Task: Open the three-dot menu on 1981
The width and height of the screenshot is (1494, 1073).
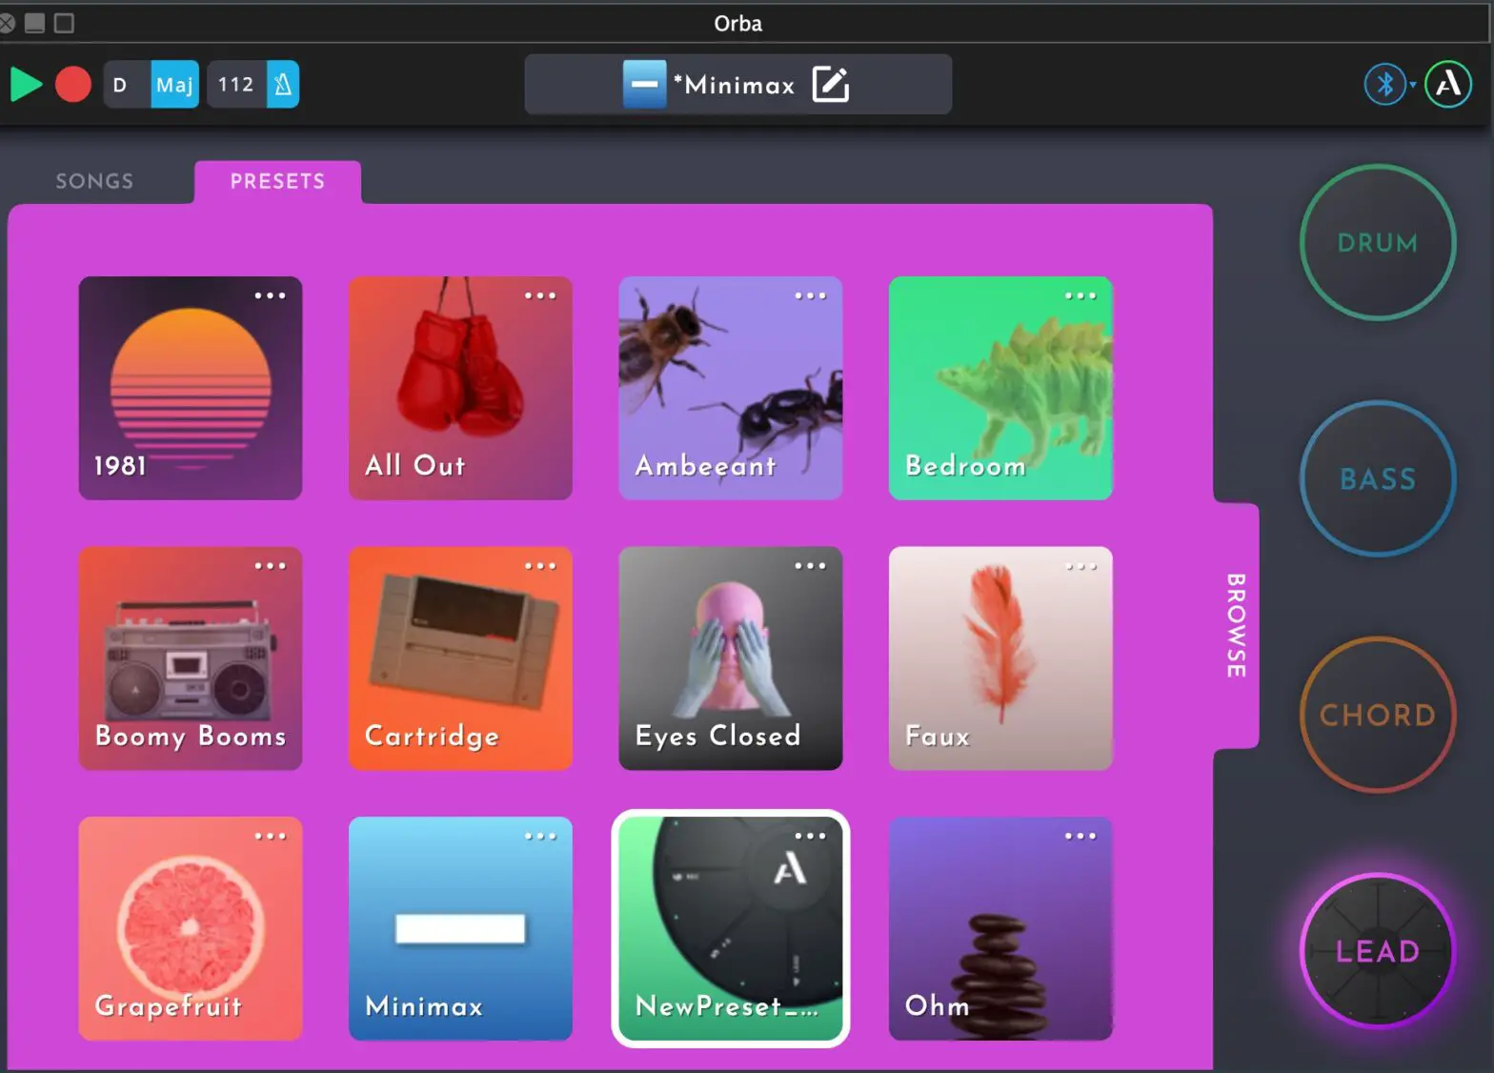Action: click(271, 295)
